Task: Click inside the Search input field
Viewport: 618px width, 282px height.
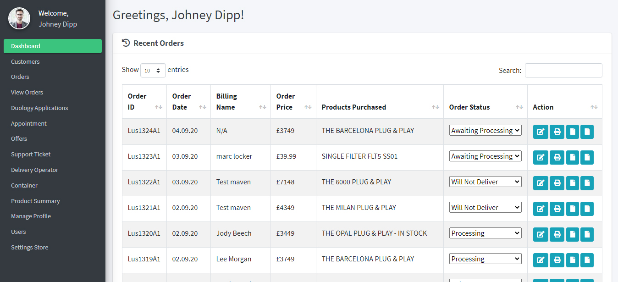Action: pos(563,70)
